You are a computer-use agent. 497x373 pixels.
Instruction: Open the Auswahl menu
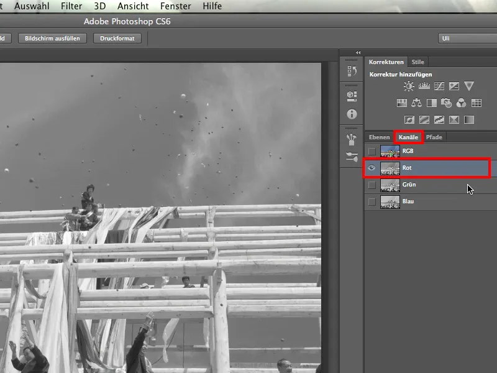click(x=32, y=6)
